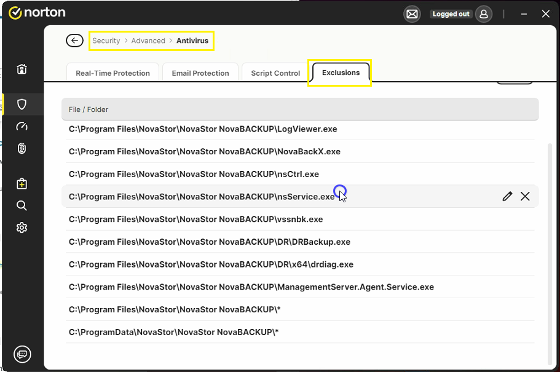
Task: Click the Antivirus breadcrumb item
Action: click(x=192, y=41)
